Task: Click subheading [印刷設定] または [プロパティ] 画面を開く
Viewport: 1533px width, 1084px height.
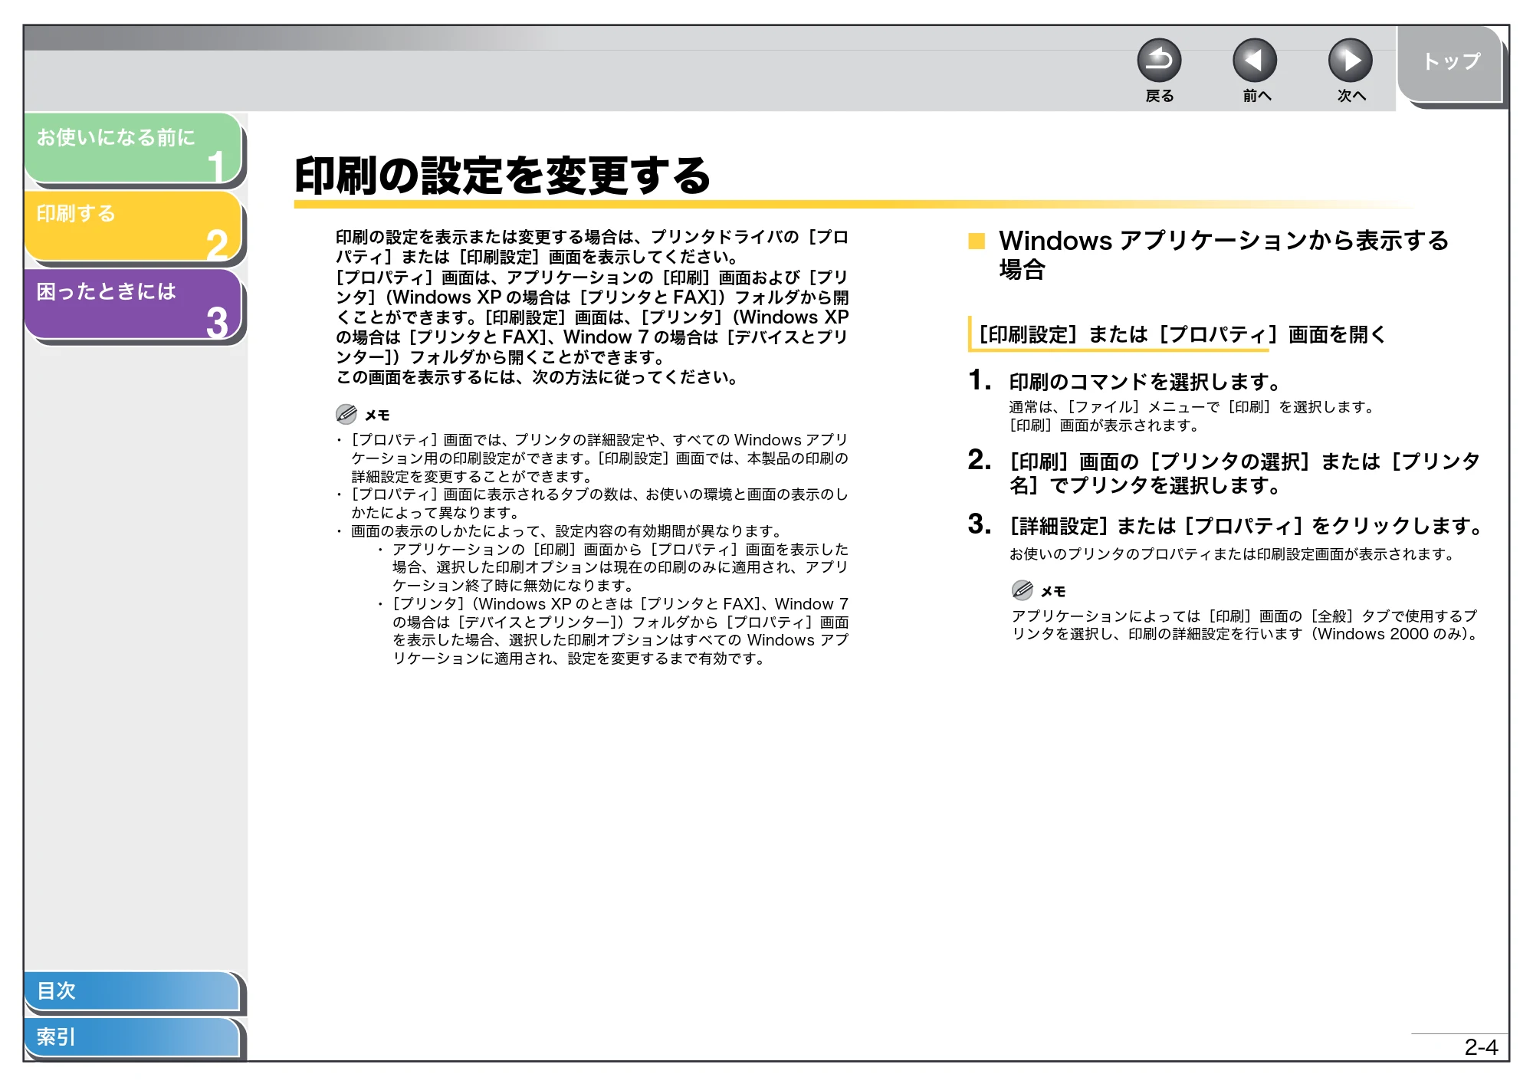Action: 1183,334
